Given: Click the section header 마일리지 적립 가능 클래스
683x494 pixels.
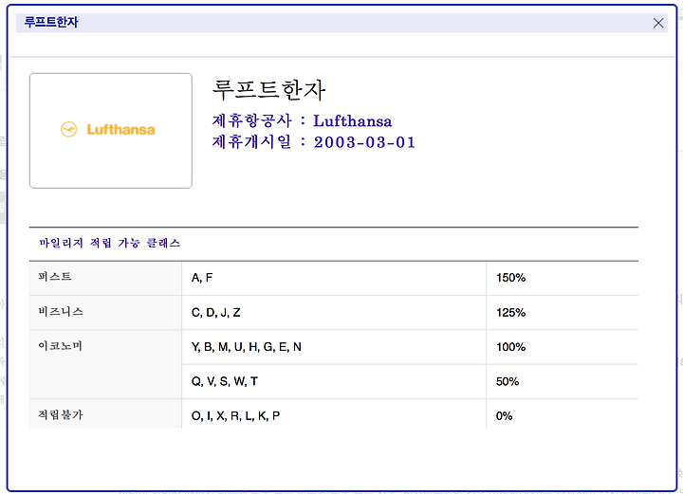Looking at the screenshot, I should coord(110,243).
